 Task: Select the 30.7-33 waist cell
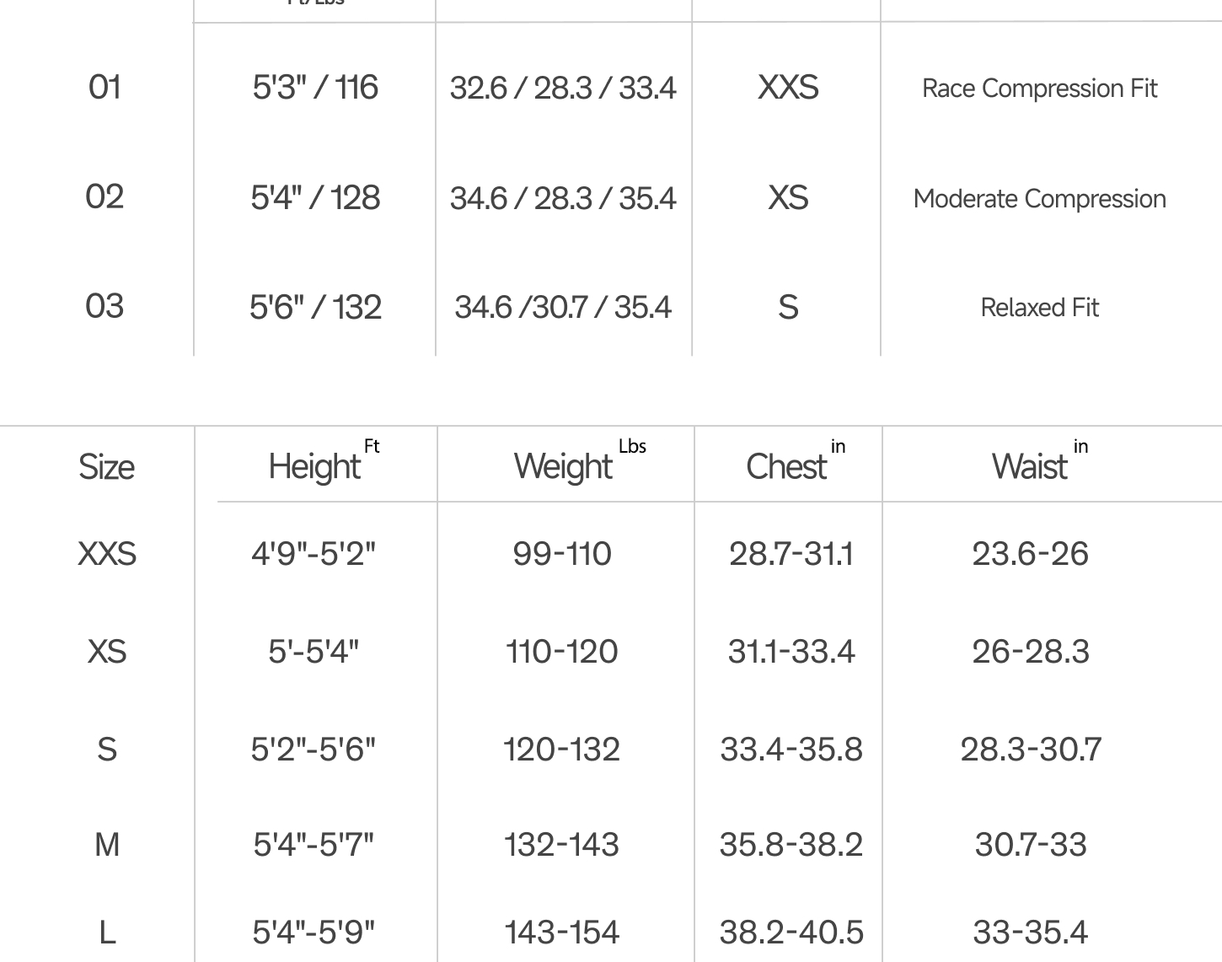(x=1031, y=845)
